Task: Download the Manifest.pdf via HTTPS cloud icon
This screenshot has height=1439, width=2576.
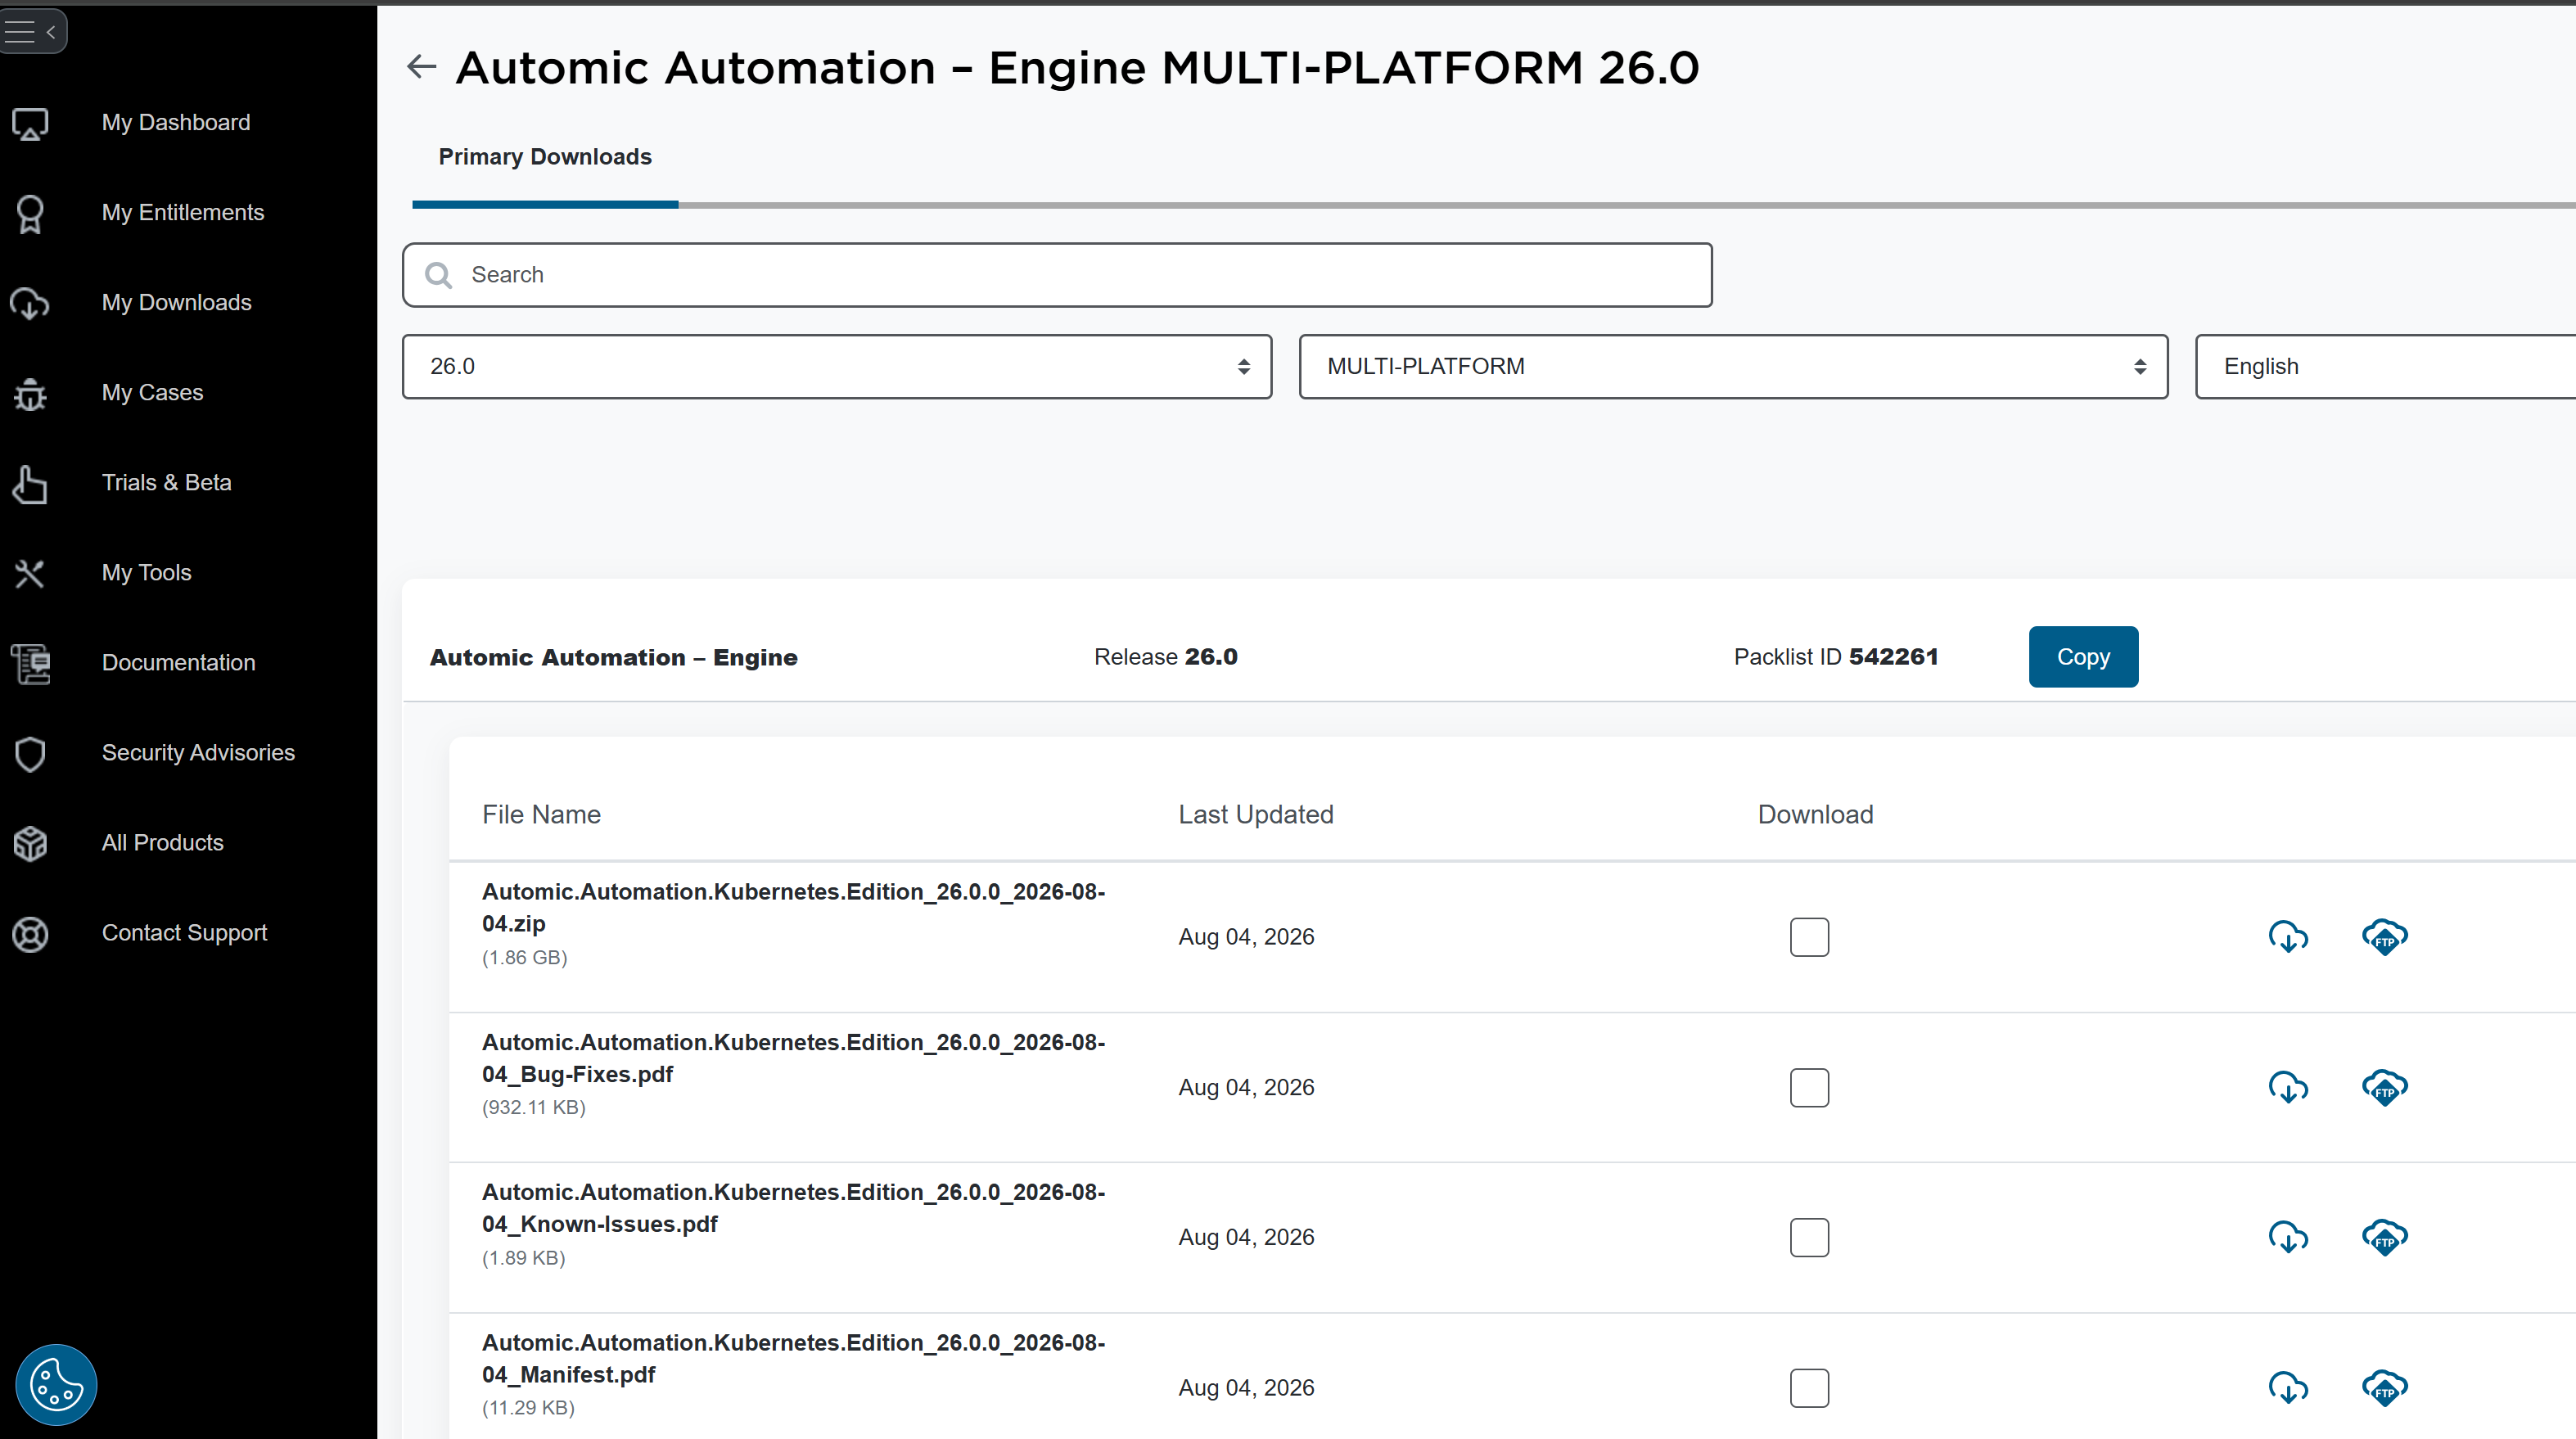Action: (x=2288, y=1387)
